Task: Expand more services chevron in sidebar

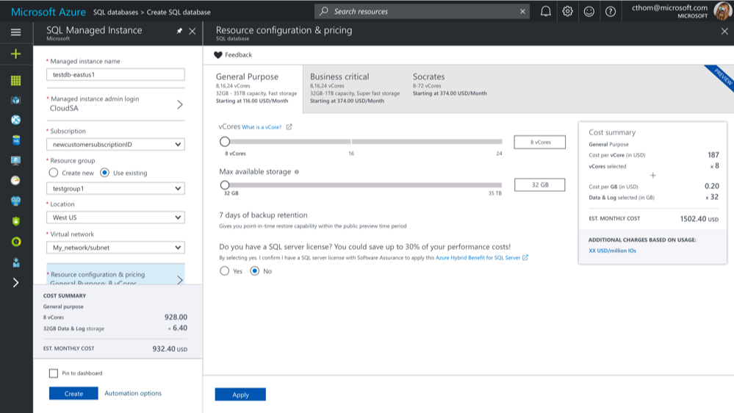Action: click(x=16, y=282)
